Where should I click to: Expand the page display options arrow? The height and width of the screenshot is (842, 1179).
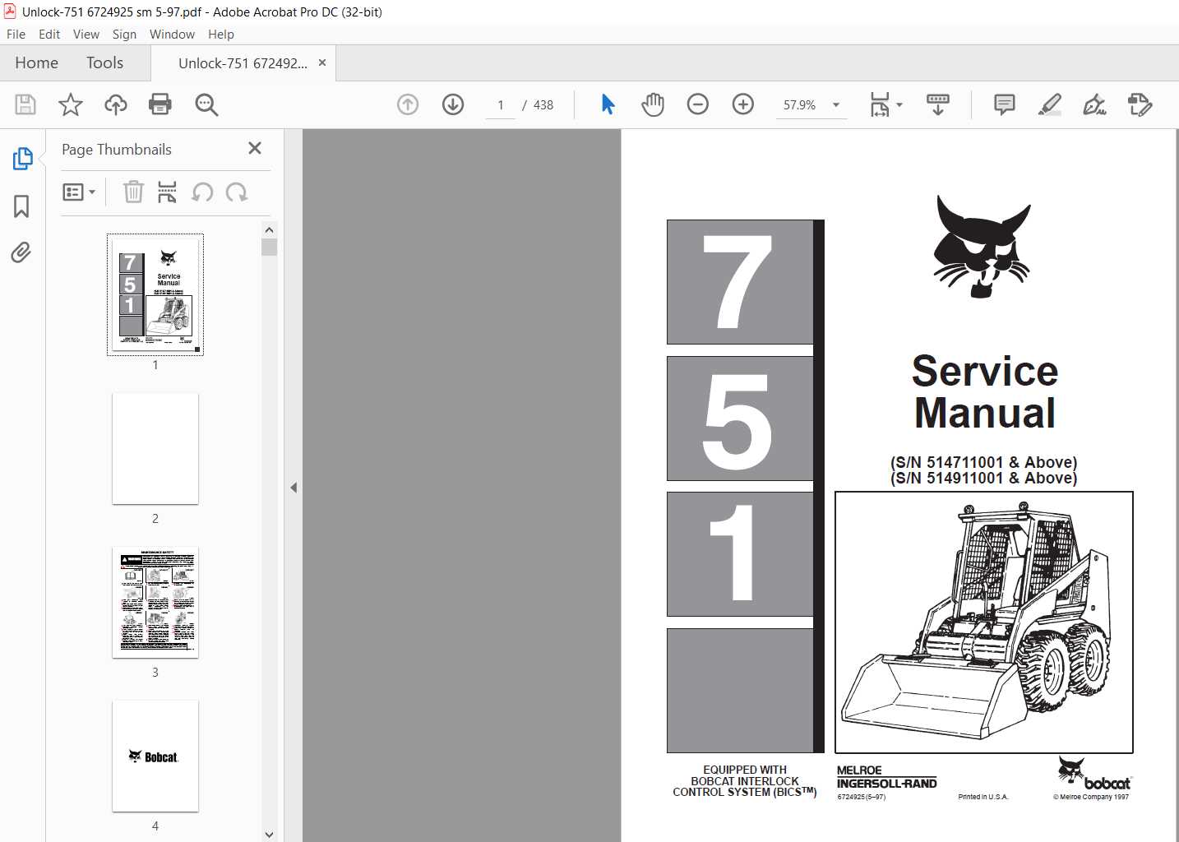click(899, 104)
